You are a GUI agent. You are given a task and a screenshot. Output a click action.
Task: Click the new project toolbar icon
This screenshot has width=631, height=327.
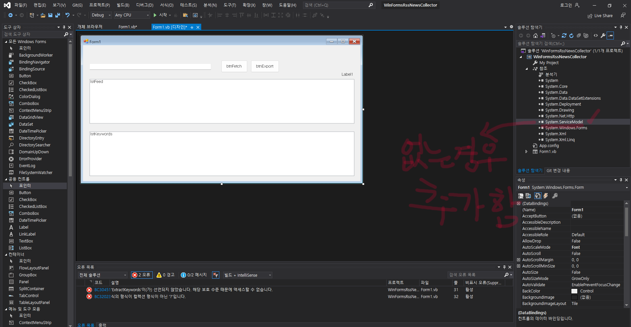[32, 15]
